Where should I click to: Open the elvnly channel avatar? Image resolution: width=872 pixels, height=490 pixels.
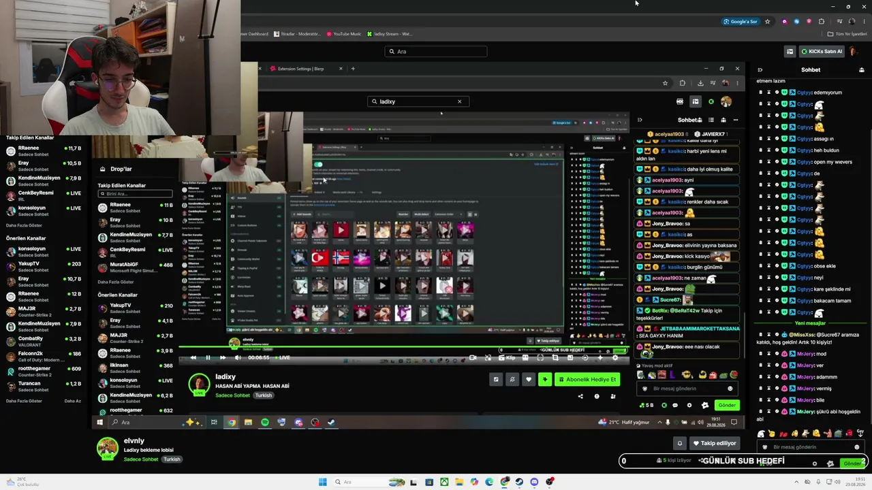(107, 448)
